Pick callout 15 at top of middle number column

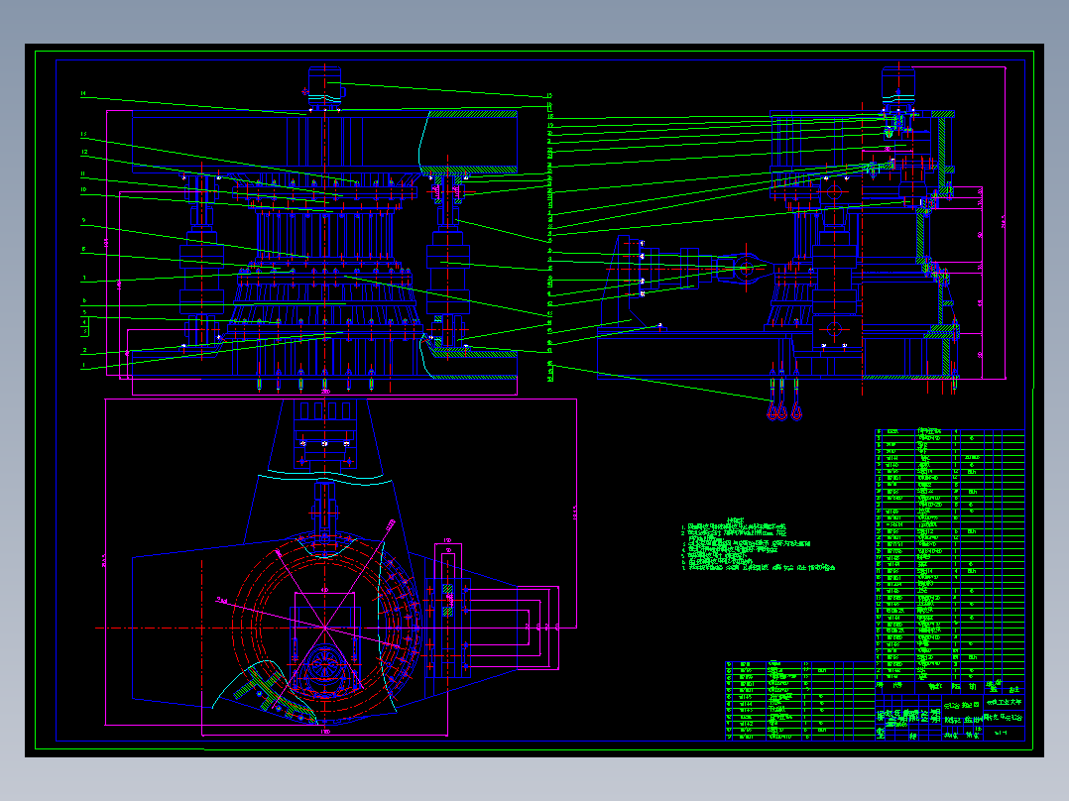549,96
